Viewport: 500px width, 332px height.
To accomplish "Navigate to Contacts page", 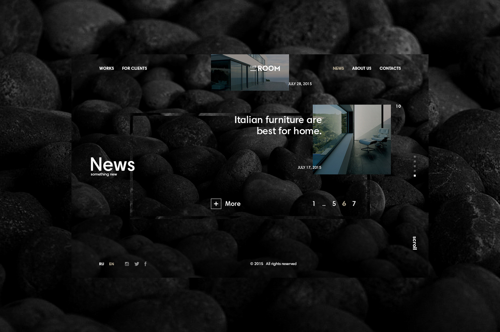I will point(390,68).
